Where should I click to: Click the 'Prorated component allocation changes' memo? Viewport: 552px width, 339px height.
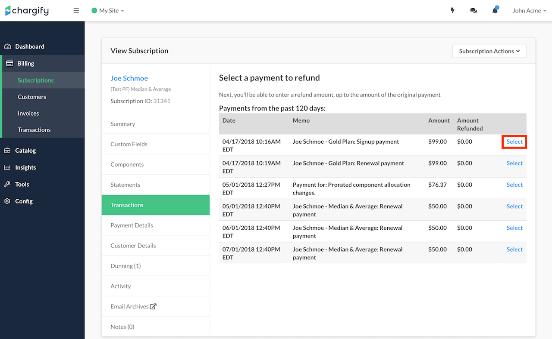(x=351, y=188)
